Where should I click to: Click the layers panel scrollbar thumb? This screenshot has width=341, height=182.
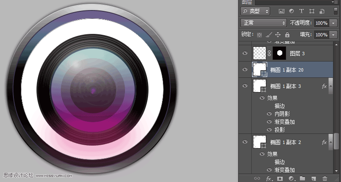tap(336, 142)
